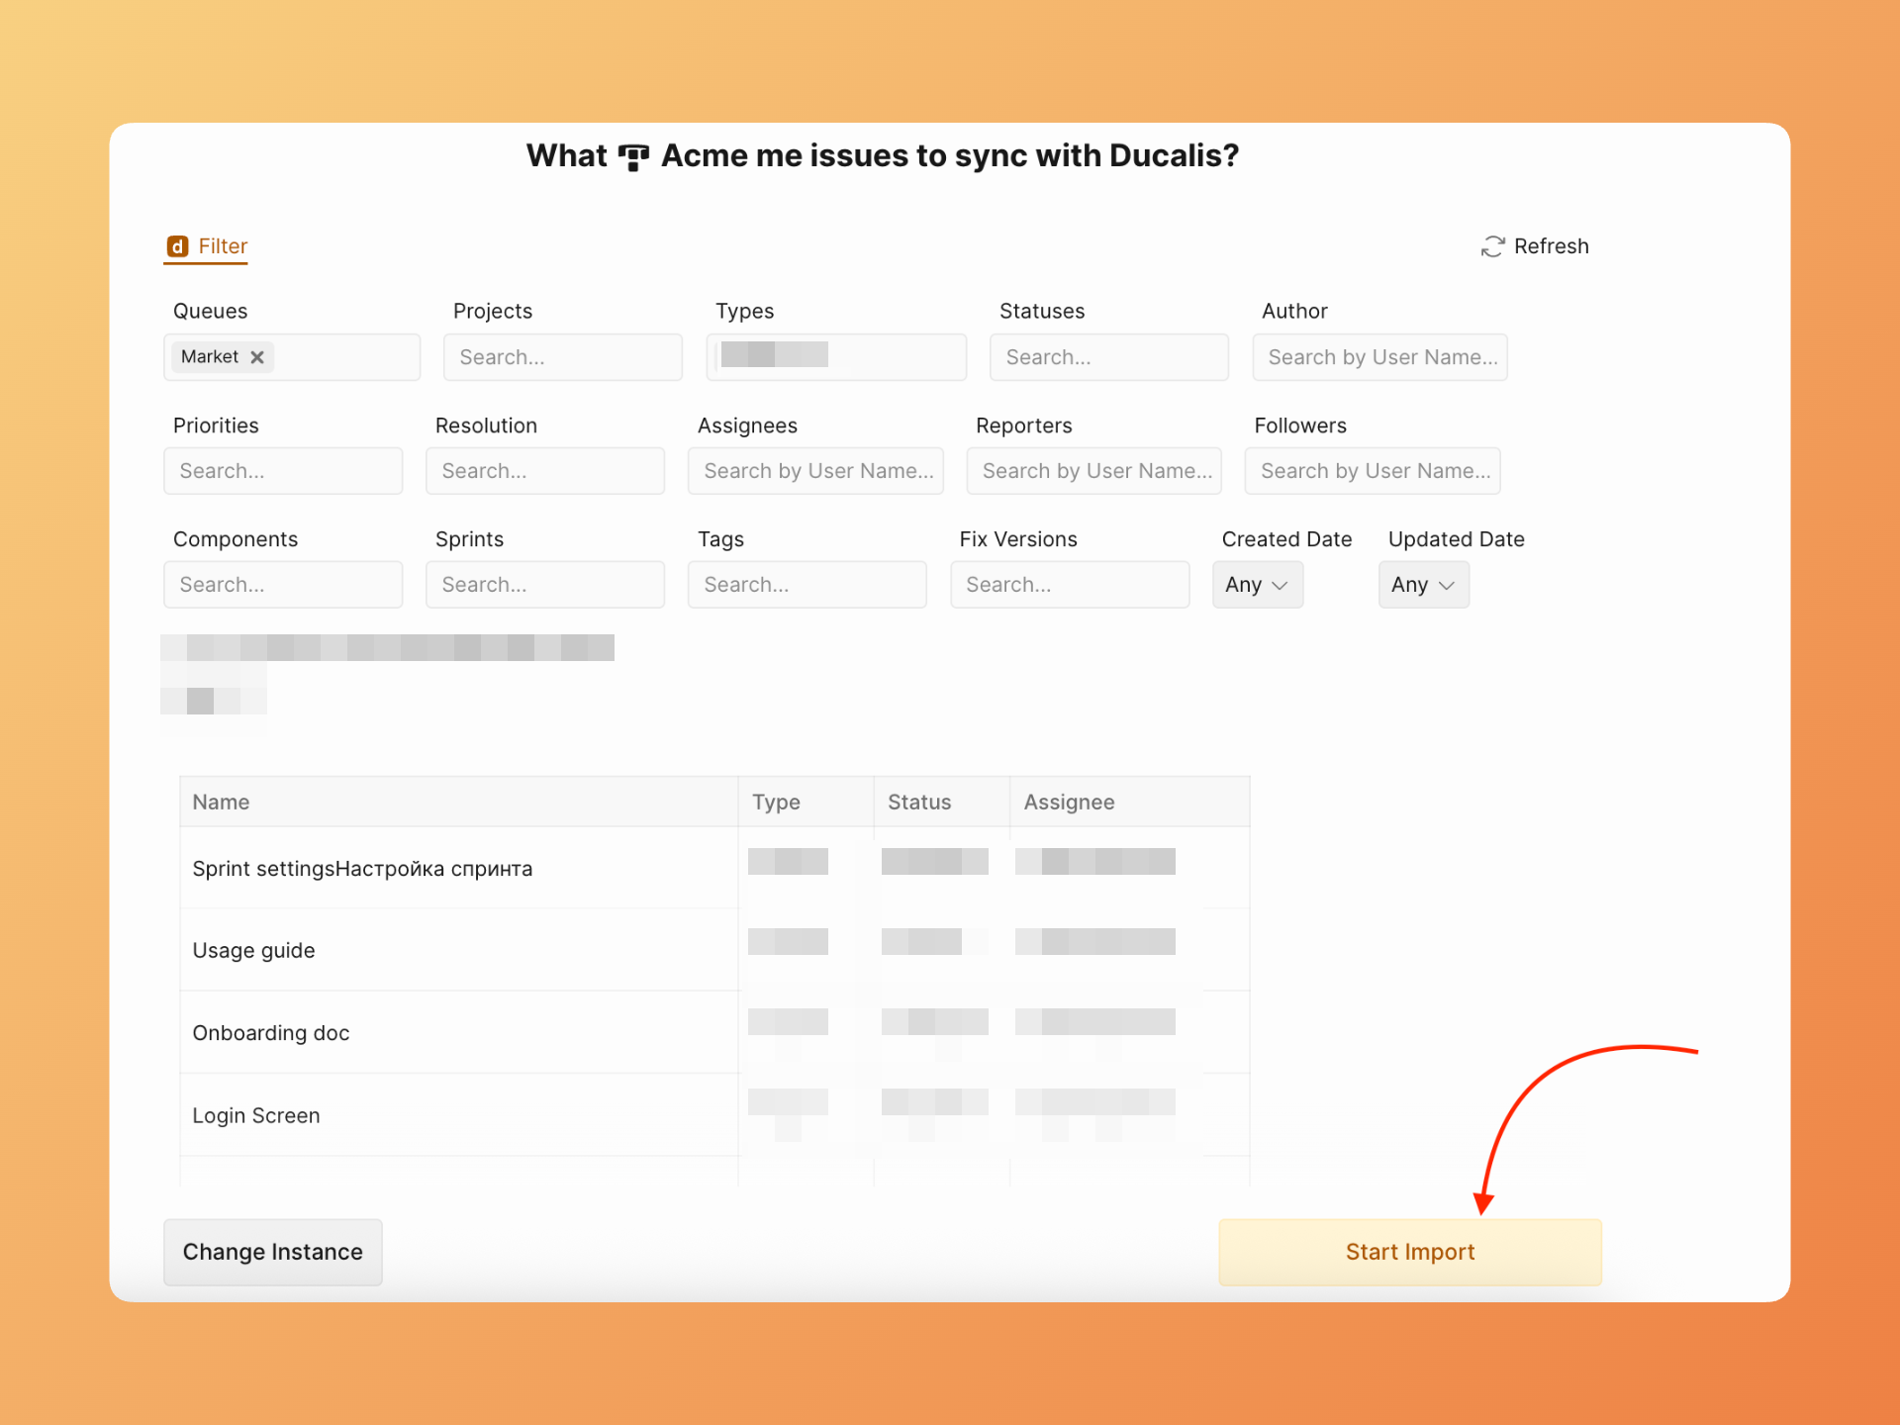Screen dimensions: 1900x1425
Task: Remove the Market queue tag
Action: click(x=257, y=357)
